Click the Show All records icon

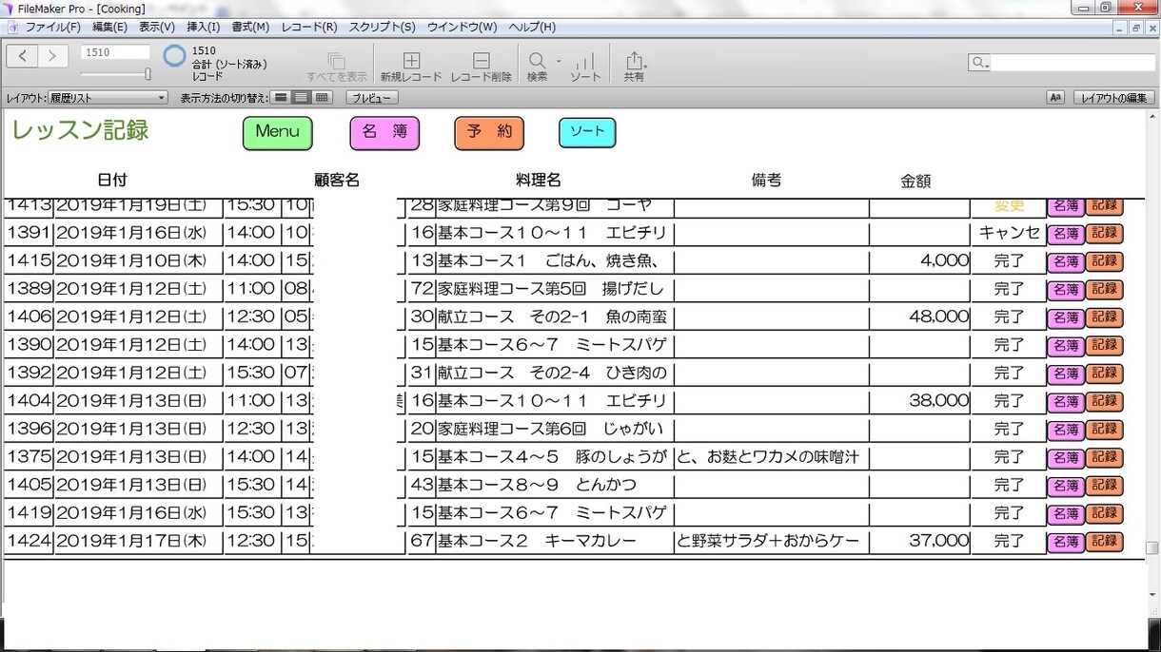pyautogui.click(x=336, y=64)
